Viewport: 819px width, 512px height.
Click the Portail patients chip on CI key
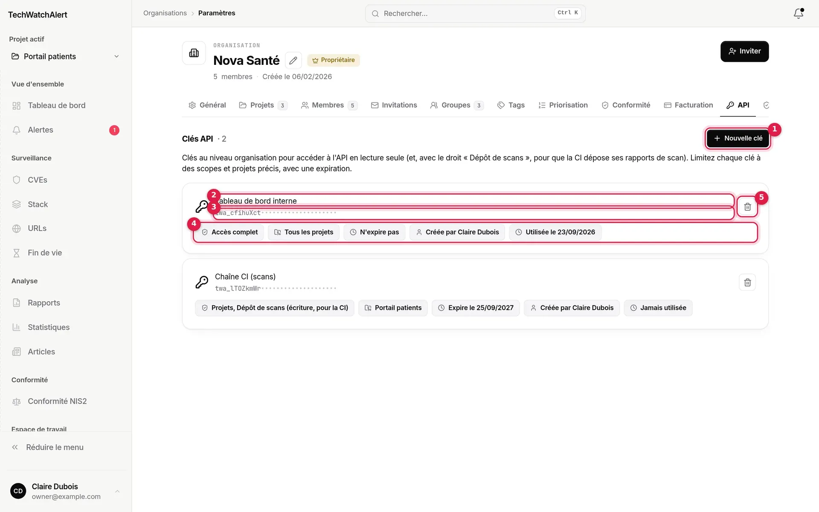click(393, 308)
